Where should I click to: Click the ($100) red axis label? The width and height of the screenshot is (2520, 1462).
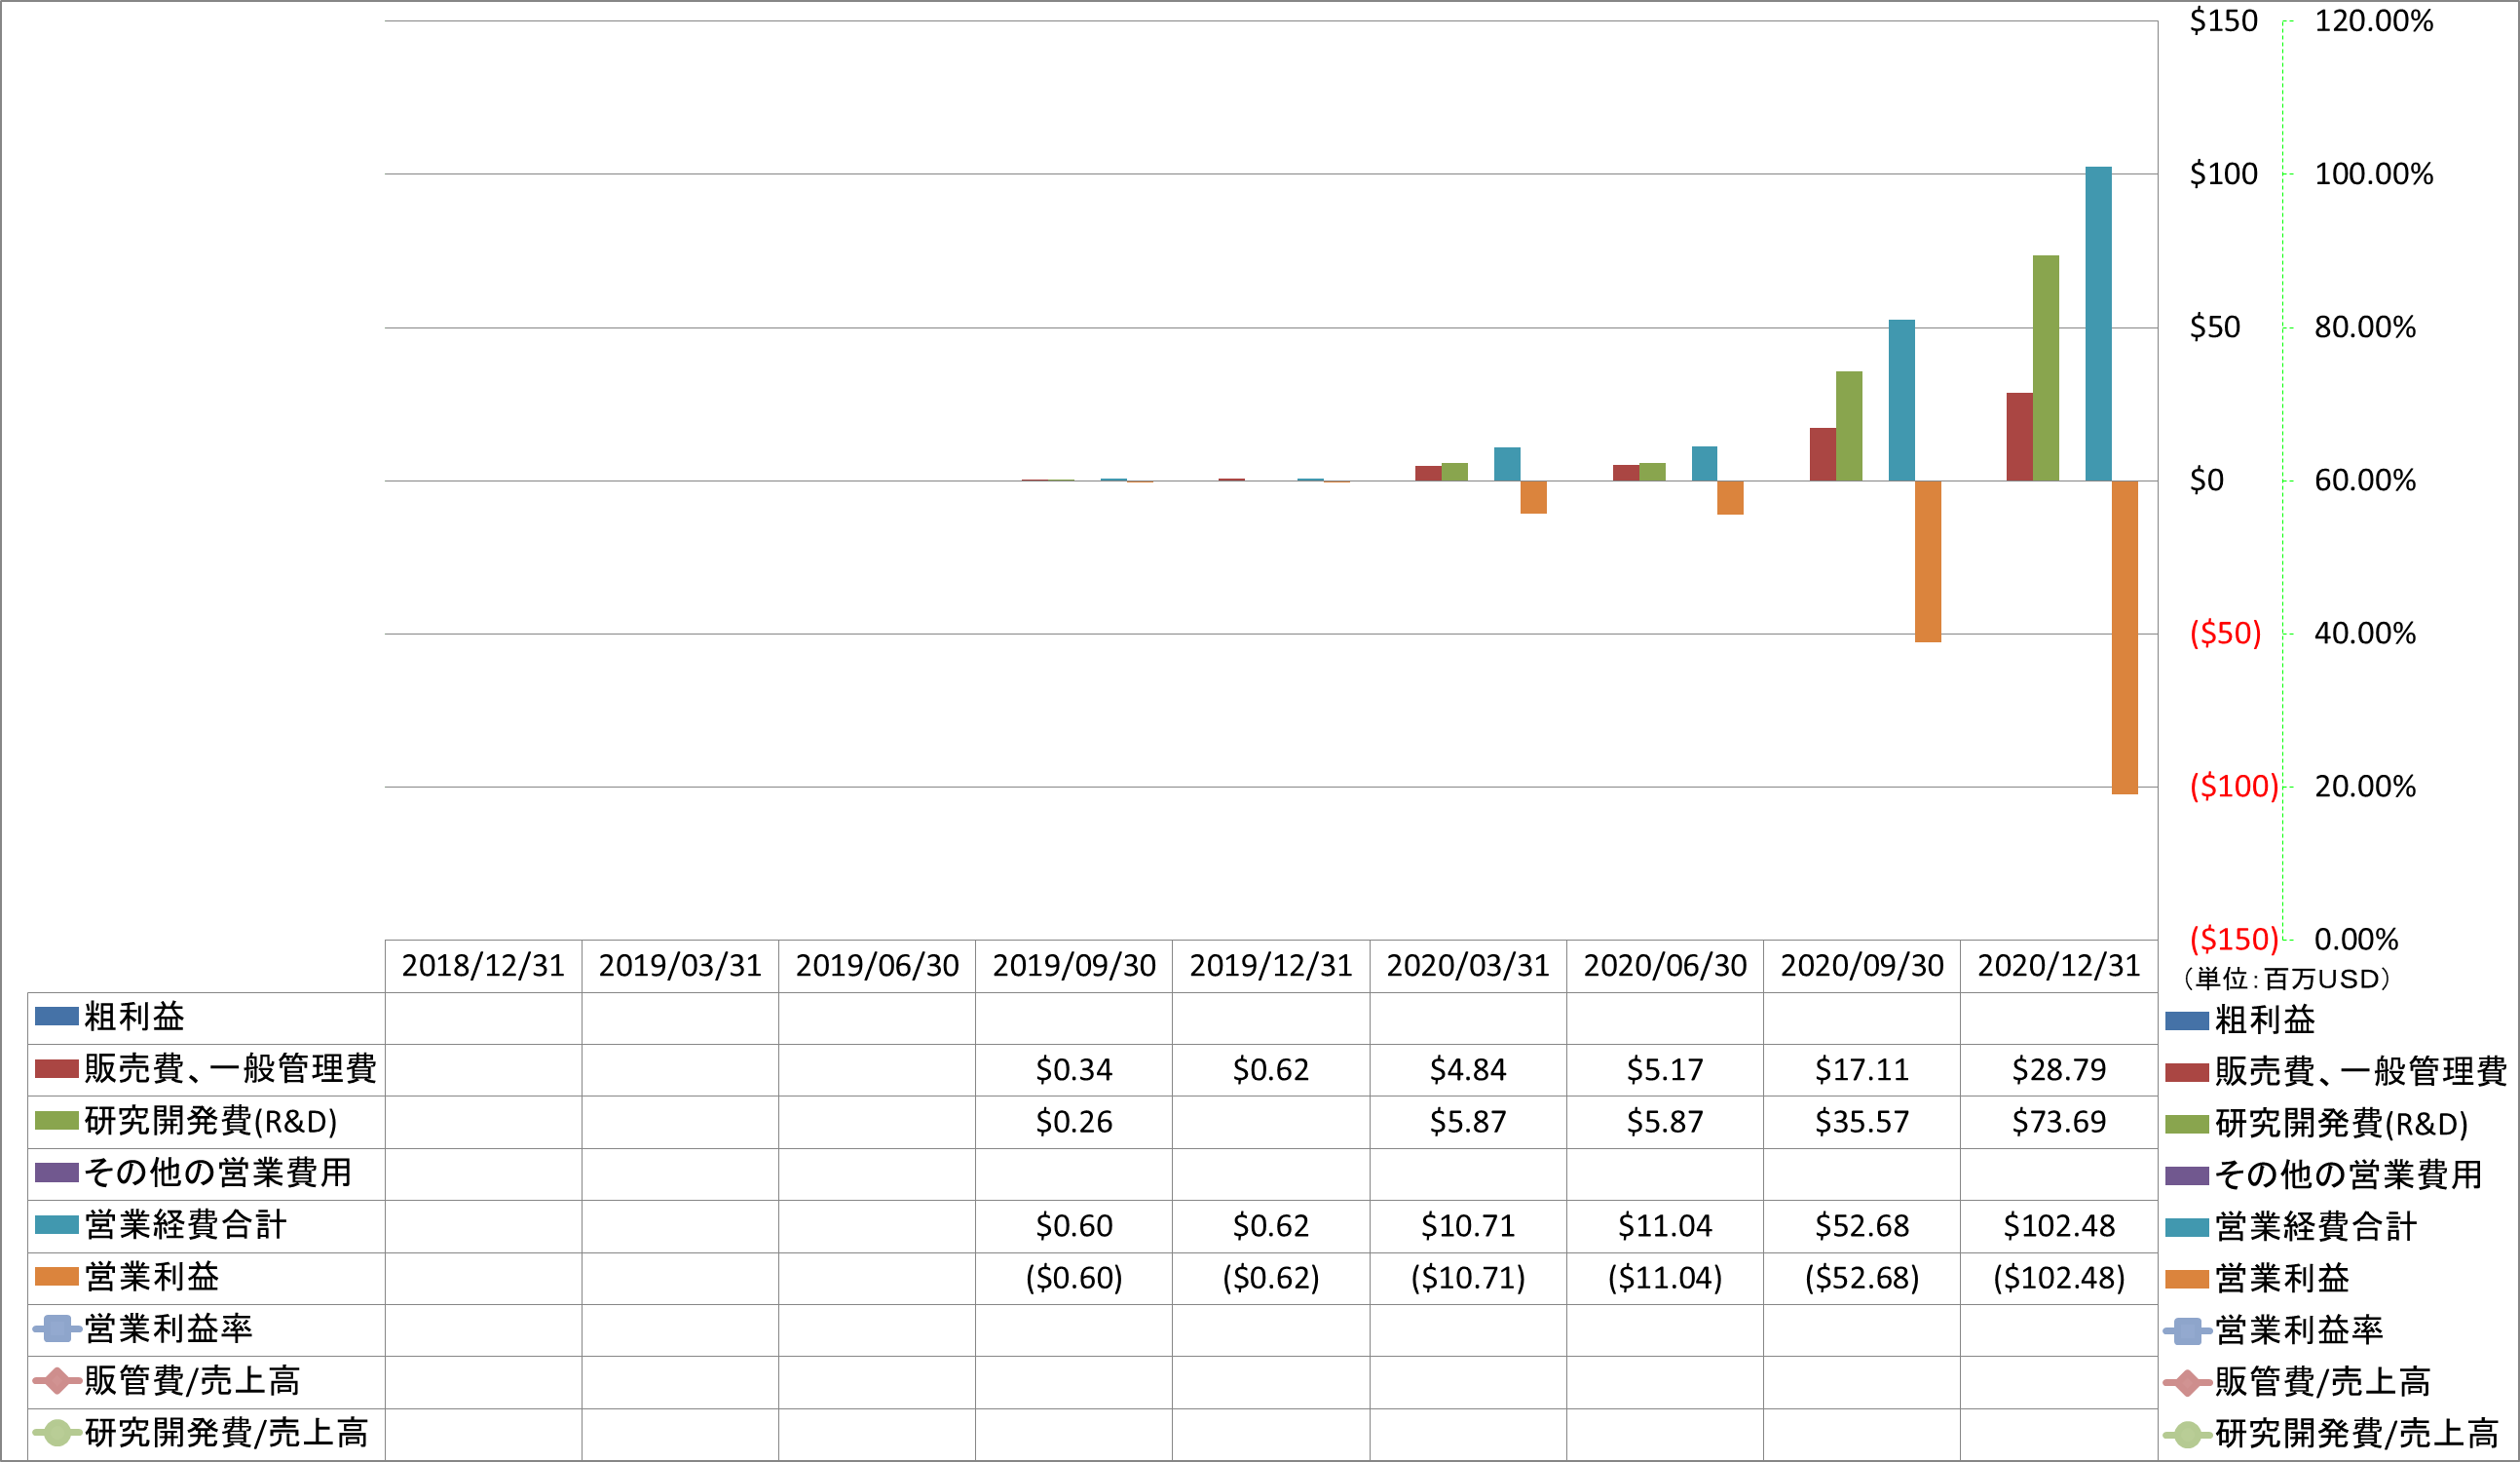pyautogui.click(x=2233, y=787)
